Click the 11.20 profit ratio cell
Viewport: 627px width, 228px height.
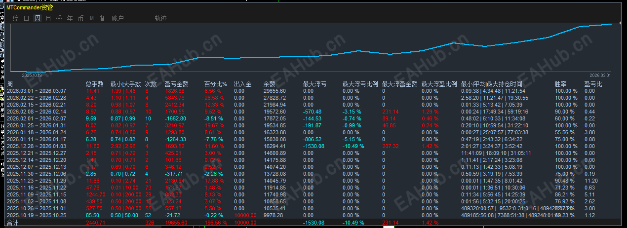coord(590,181)
